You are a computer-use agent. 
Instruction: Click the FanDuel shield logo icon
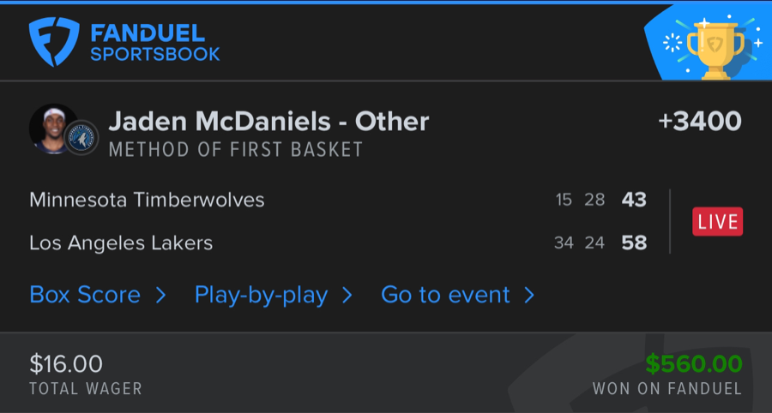pyautogui.click(x=54, y=43)
